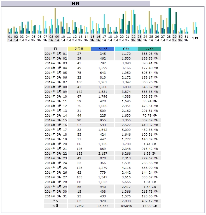Click pages value 2,157 for 3月 22
Screen dimensions: 206x215
103,153
